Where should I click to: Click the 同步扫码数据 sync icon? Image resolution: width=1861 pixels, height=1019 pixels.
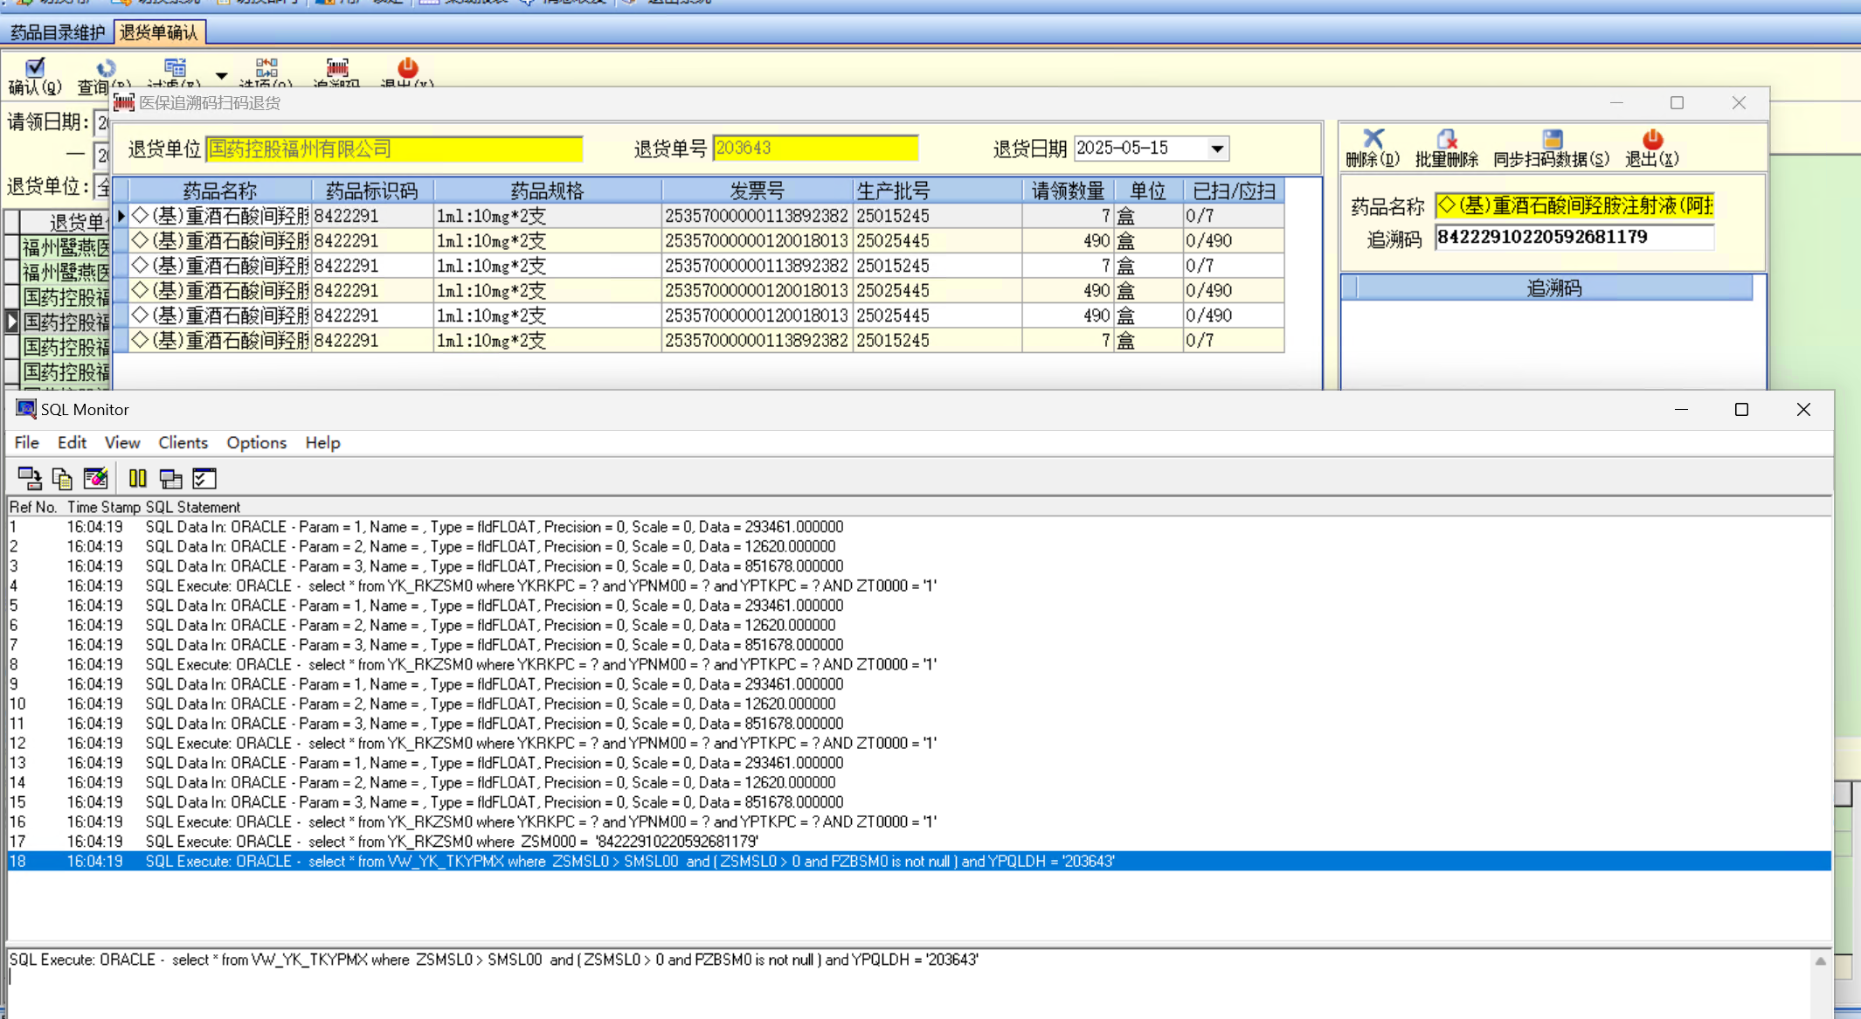1552,140
